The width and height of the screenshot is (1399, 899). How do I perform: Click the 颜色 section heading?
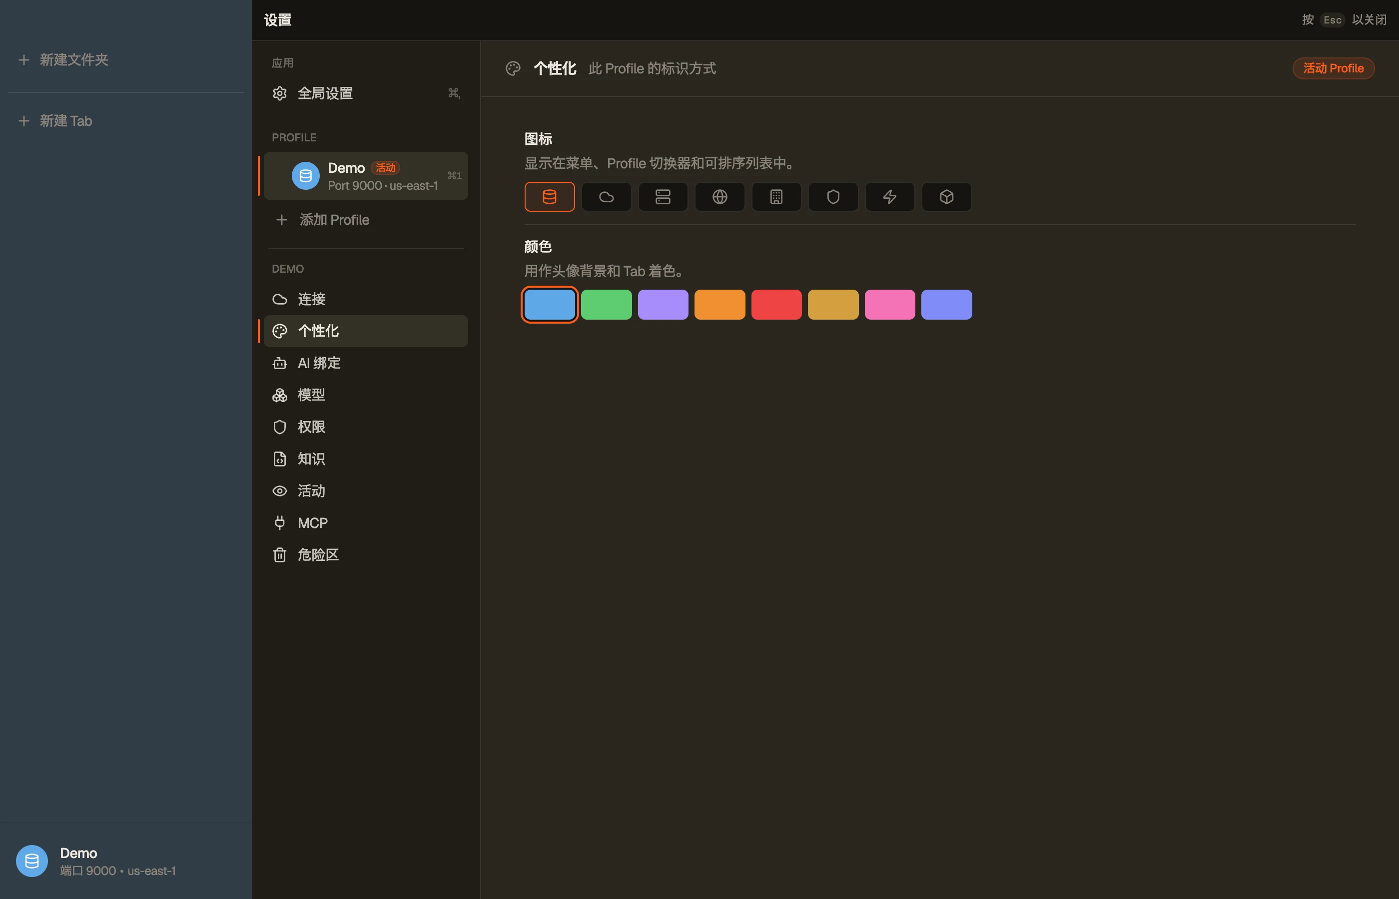tap(538, 246)
